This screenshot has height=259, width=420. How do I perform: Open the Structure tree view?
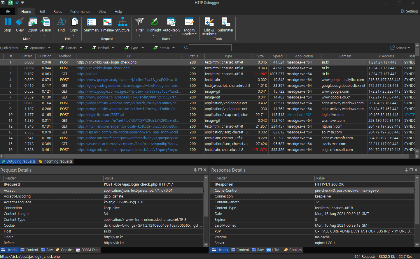122,22
